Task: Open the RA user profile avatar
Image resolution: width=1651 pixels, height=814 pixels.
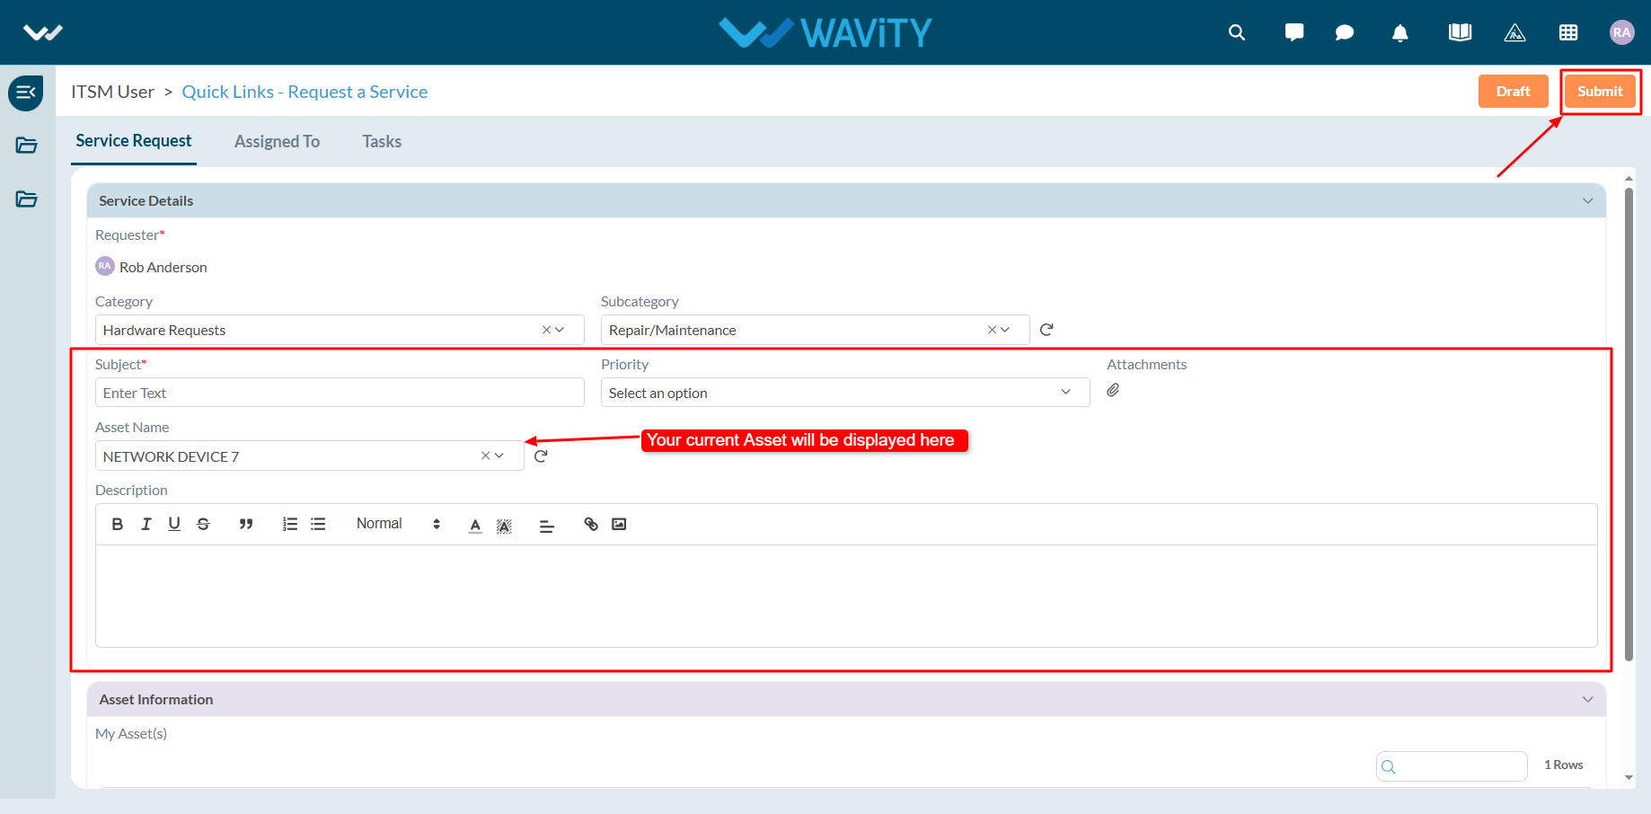Action: tap(1621, 32)
